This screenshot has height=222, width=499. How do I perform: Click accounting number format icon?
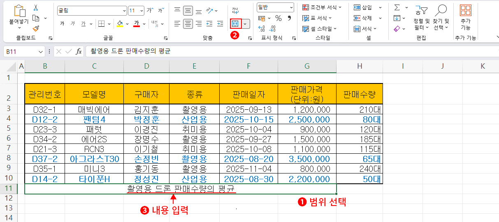(262, 18)
